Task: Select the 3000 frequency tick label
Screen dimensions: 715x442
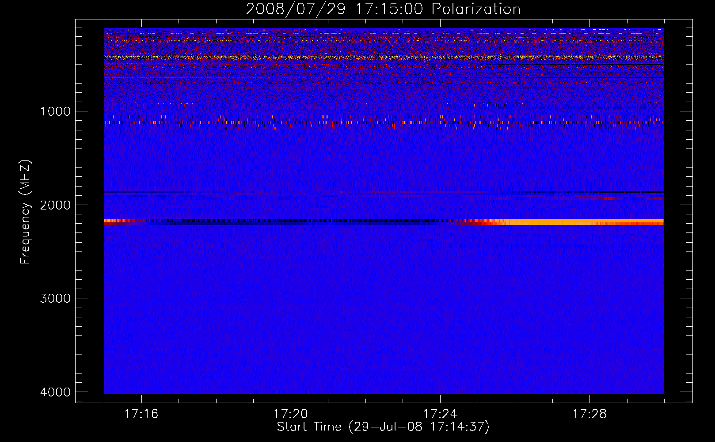Action: click(x=55, y=298)
